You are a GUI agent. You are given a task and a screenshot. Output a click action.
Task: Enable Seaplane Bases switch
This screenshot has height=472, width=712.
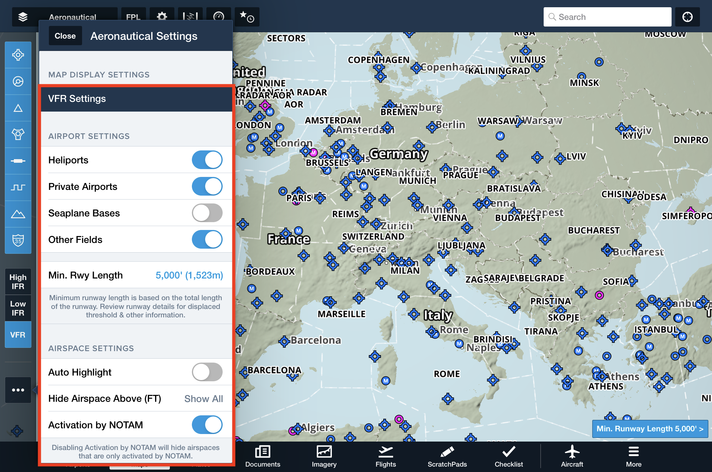[x=207, y=213]
